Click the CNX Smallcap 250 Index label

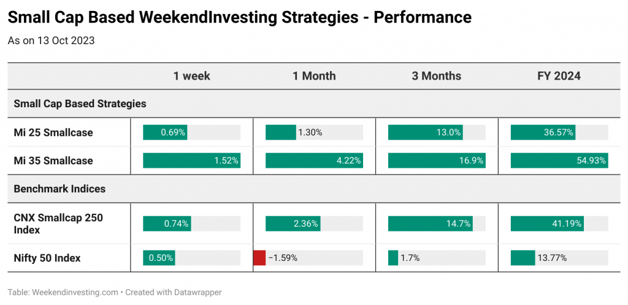click(58, 224)
